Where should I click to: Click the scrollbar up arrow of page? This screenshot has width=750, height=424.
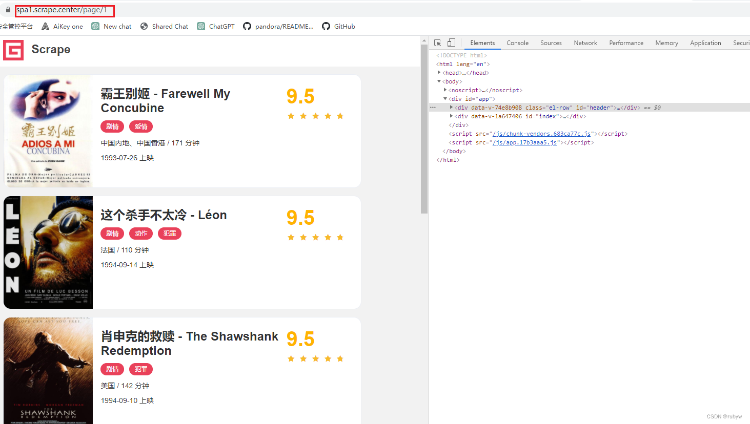pos(424,40)
